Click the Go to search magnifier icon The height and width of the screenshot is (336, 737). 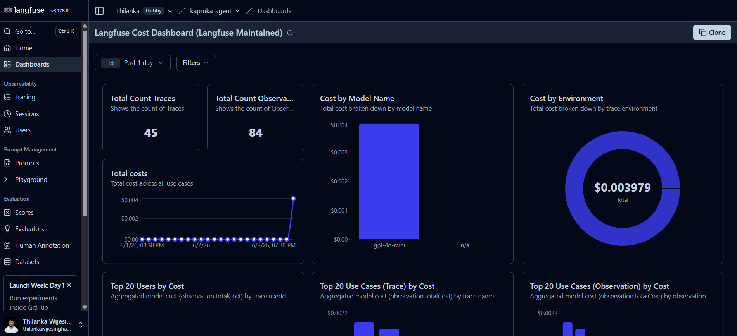[x=7, y=31]
